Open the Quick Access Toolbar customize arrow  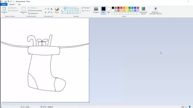13,1
